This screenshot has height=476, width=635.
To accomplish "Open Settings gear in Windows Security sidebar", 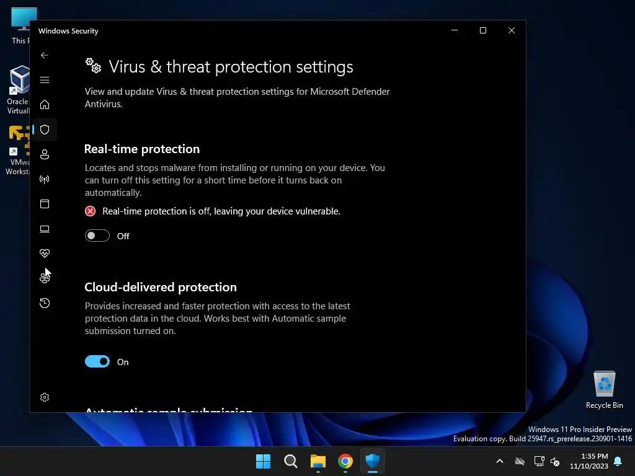I will [45, 397].
